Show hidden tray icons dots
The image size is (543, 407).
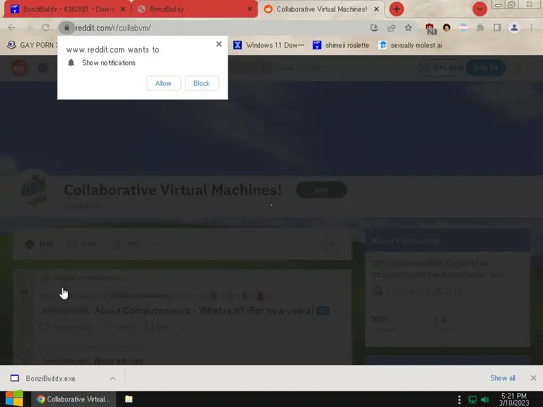(x=459, y=400)
